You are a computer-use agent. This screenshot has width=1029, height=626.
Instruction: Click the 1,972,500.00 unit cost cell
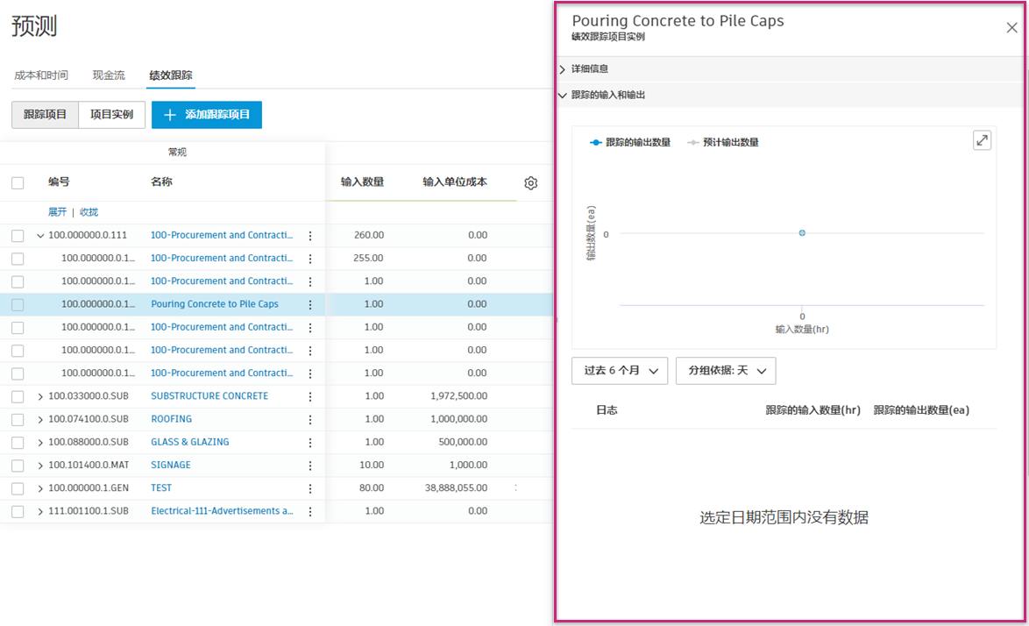coord(458,396)
